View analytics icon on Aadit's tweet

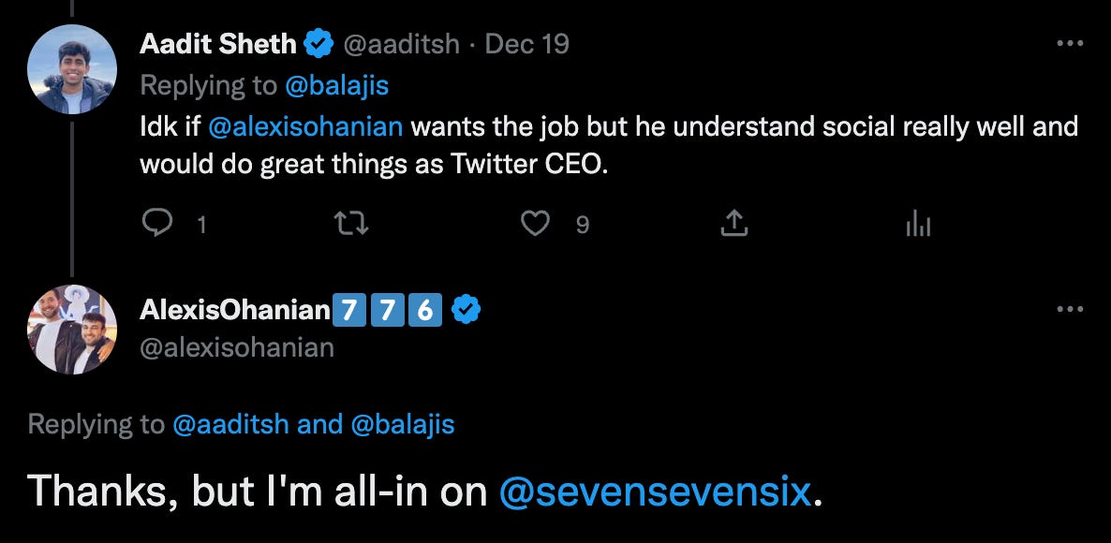pyautogui.click(x=918, y=223)
